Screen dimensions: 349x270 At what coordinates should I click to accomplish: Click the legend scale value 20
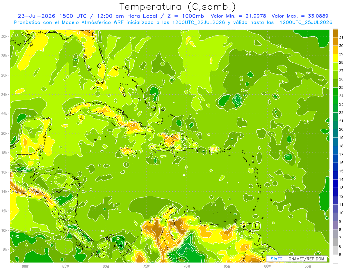pos(341,129)
